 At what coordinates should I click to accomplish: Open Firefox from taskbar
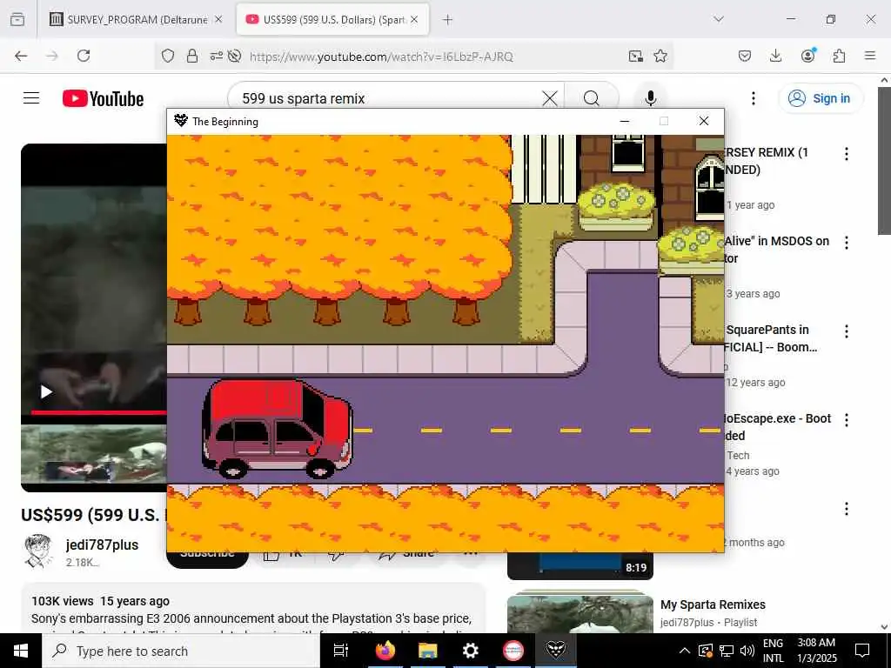[385, 651]
